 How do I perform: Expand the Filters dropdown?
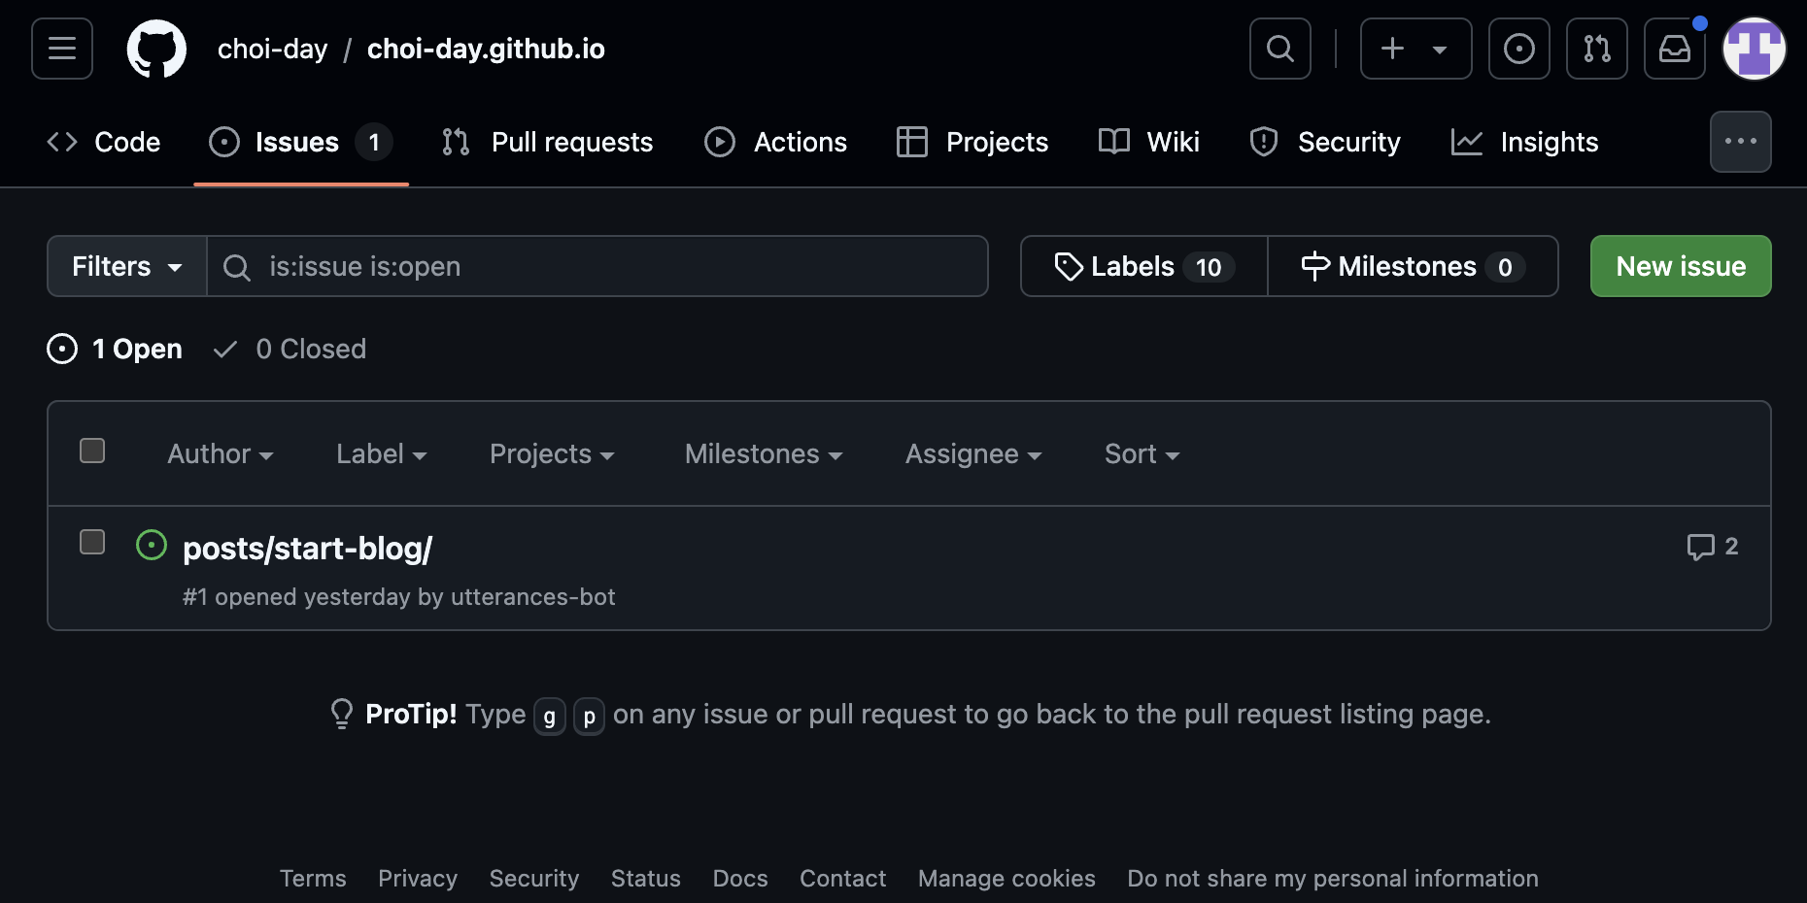[x=127, y=266]
